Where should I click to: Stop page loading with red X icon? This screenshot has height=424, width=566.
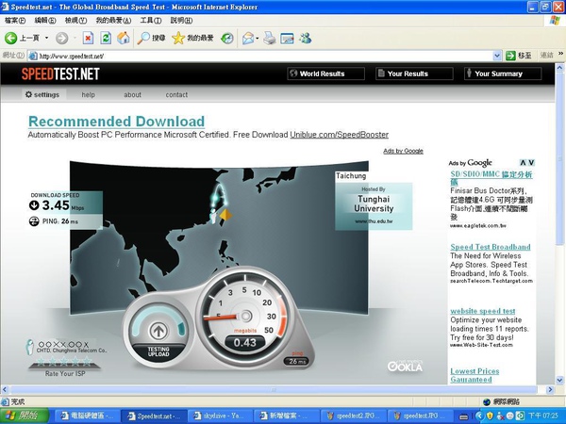click(x=88, y=38)
